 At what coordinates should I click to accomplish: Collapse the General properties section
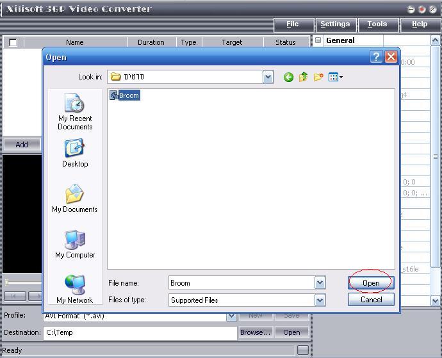pos(318,40)
